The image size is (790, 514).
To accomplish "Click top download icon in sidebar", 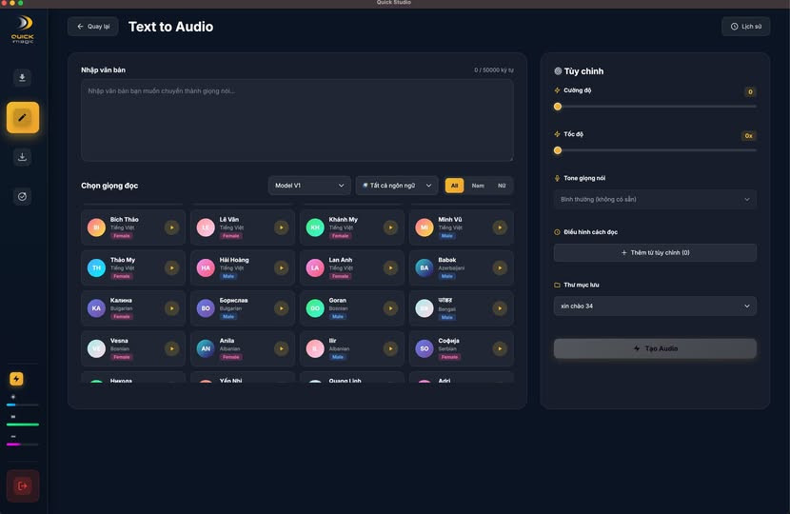I will [22, 78].
